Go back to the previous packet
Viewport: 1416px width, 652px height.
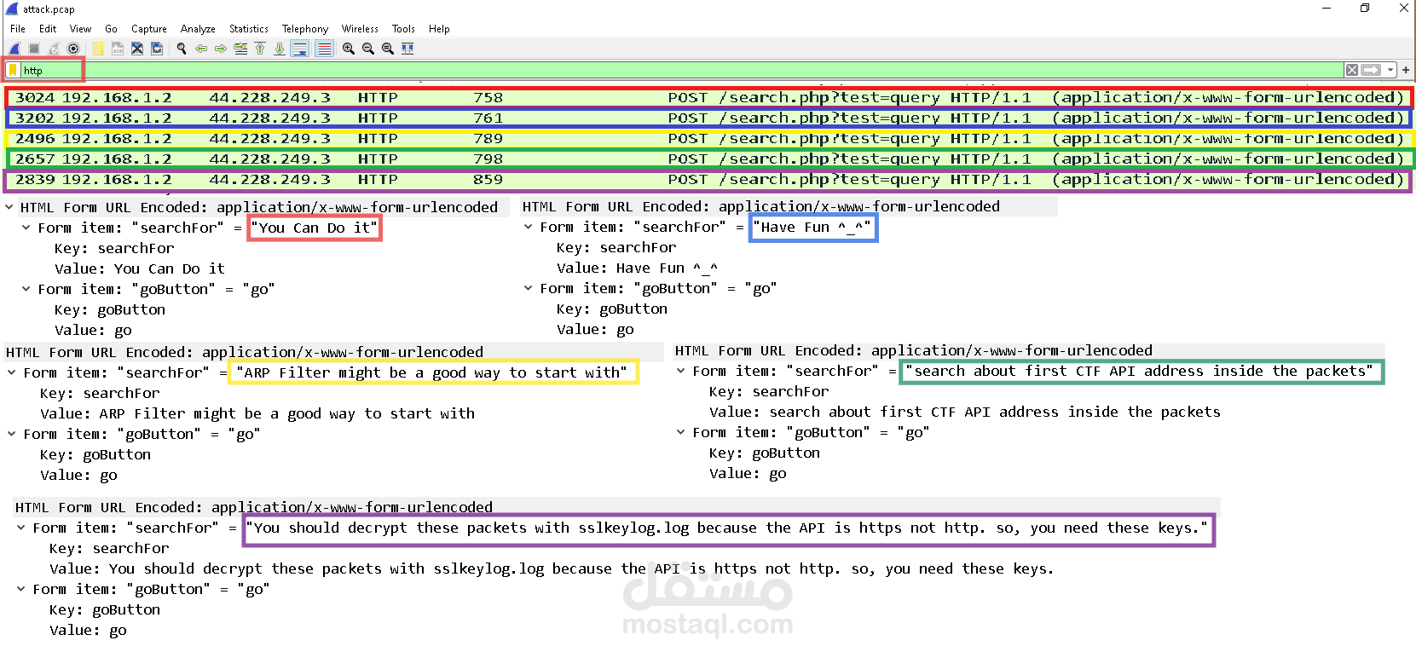pos(201,49)
